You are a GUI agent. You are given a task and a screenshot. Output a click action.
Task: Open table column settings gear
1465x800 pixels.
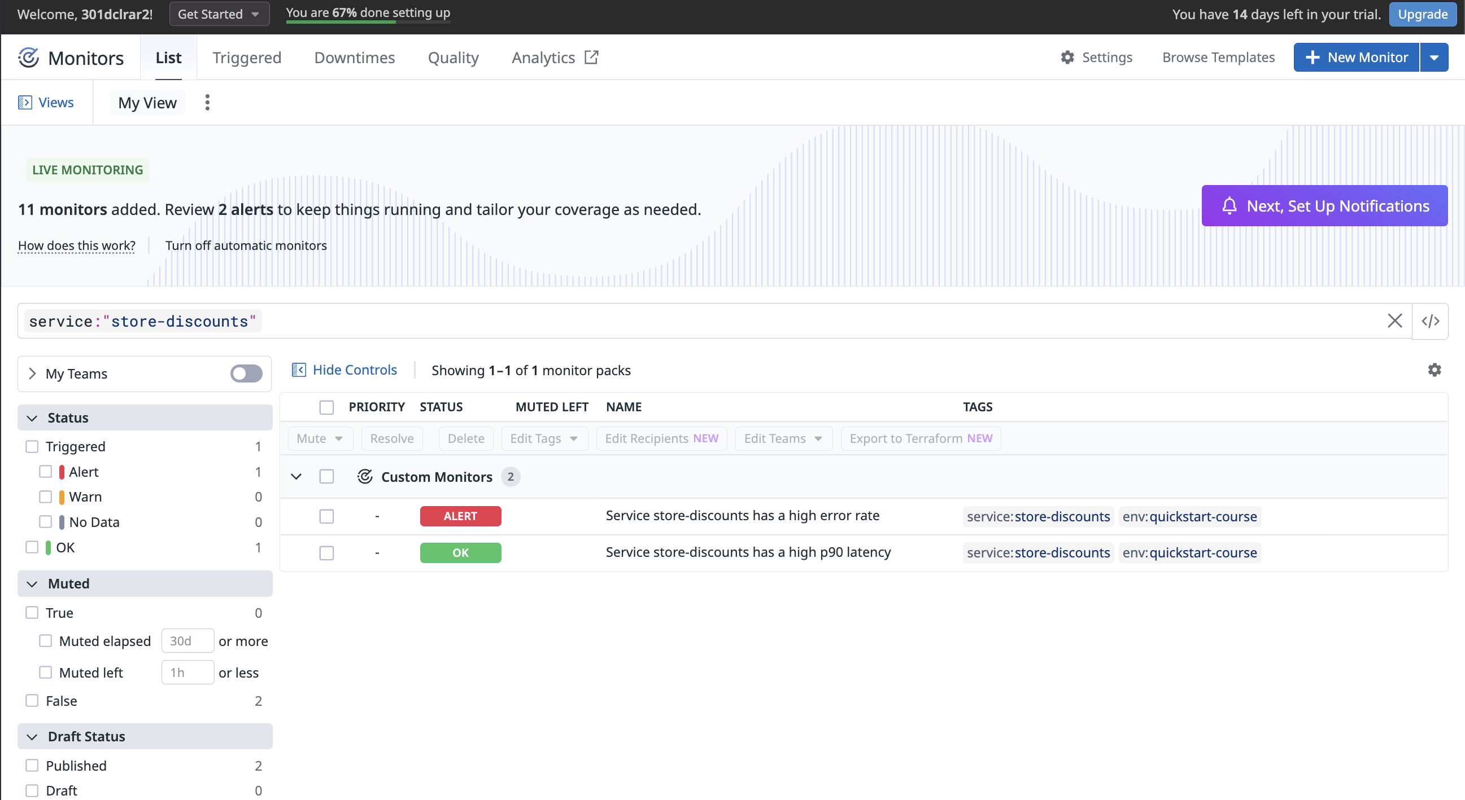tap(1435, 370)
